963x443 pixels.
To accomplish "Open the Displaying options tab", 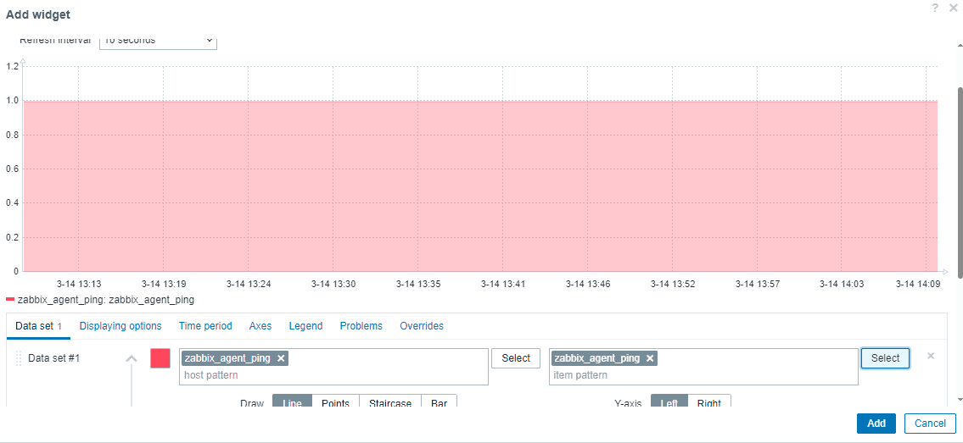I will (x=120, y=326).
